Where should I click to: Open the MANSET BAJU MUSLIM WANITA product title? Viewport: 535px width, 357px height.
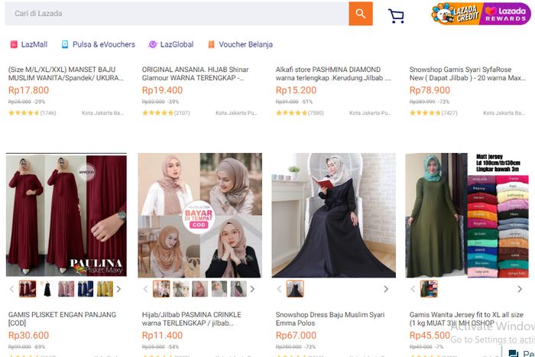pos(66,73)
